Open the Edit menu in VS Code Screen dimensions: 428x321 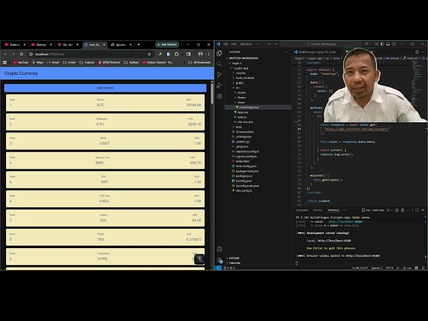[x=233, y=44]
